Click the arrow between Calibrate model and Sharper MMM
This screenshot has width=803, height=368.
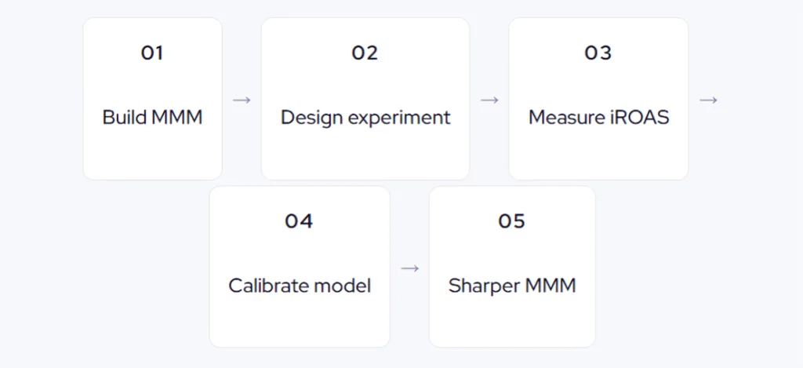point(409,268)
